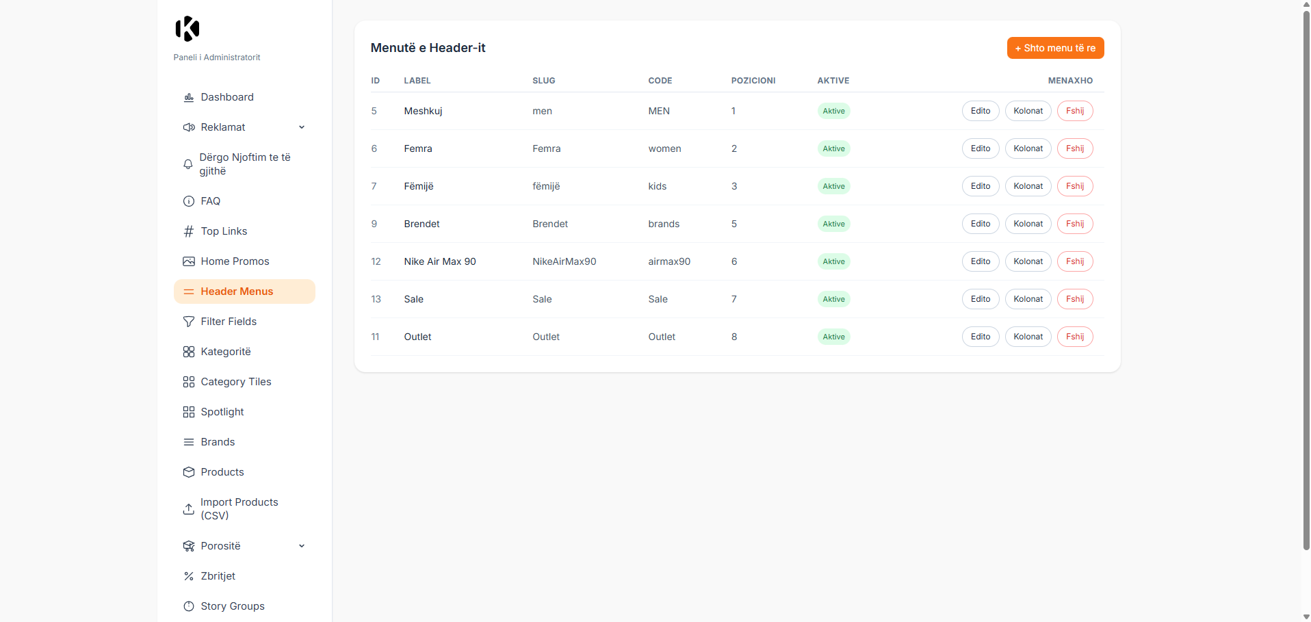Toggle the Aktive status badge for Outlet
Viewport: 1311px width, 622px height.
tap(833, 337)
